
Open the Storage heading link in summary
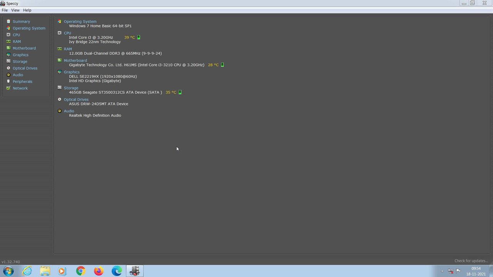71,88
